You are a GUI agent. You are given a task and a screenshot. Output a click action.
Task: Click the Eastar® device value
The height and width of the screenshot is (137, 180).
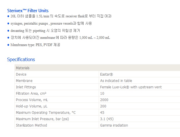coord(107,74)
